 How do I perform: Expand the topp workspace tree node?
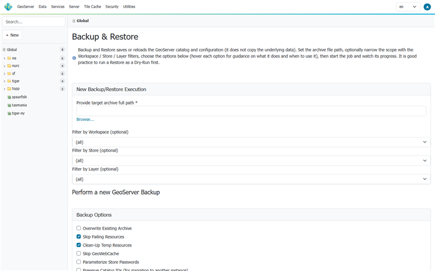pos(4,89)
